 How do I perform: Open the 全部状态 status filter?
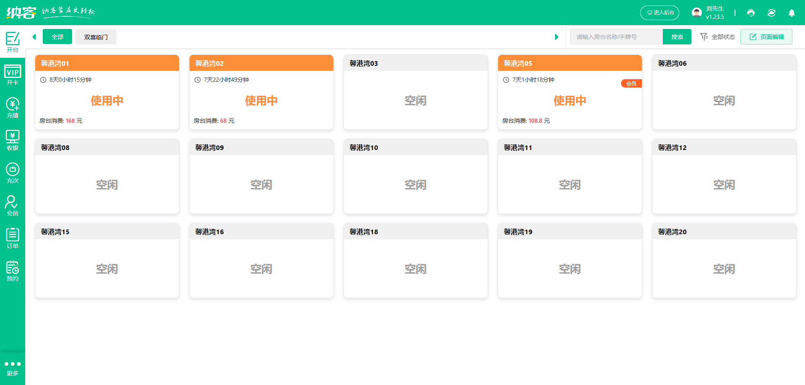tap(717, 37)
